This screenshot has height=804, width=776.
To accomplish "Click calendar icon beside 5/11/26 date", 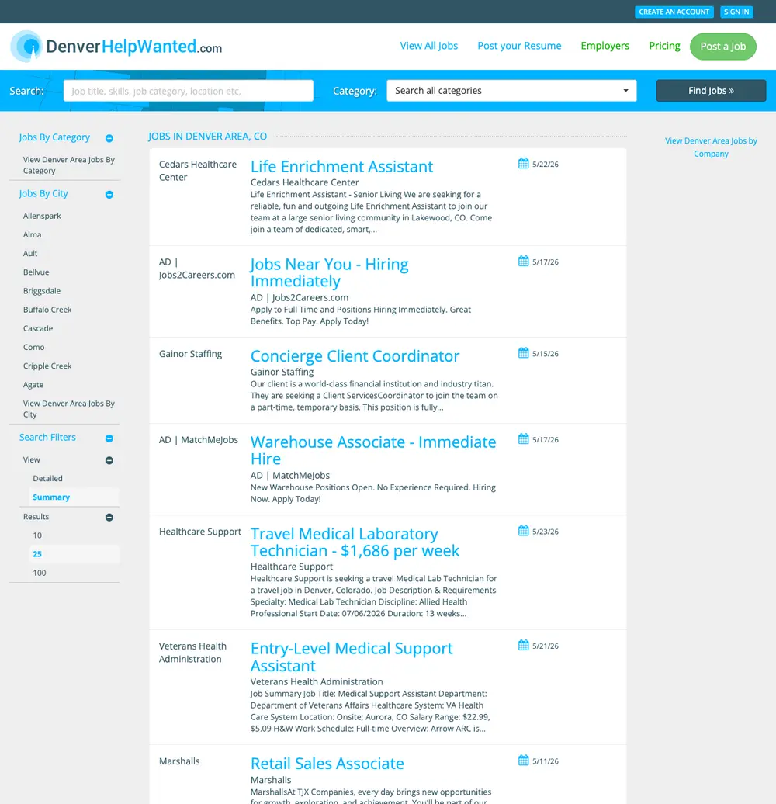I will [523, 761].
